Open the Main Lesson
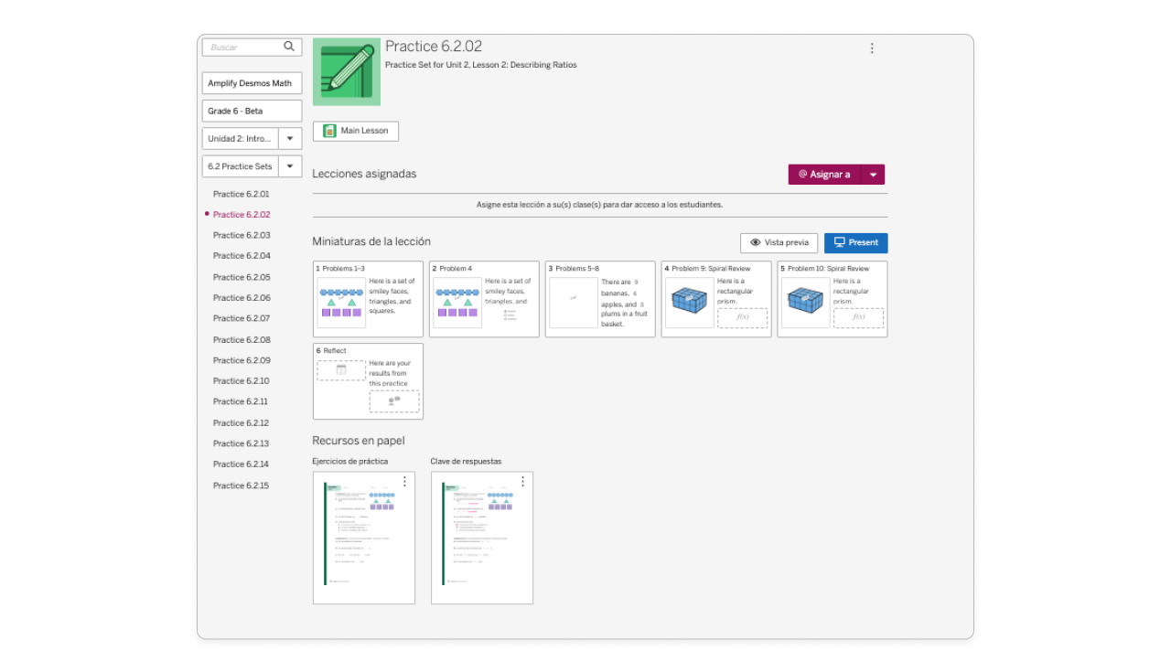Viewport: 1171px width, 672px height. (355, 131)
